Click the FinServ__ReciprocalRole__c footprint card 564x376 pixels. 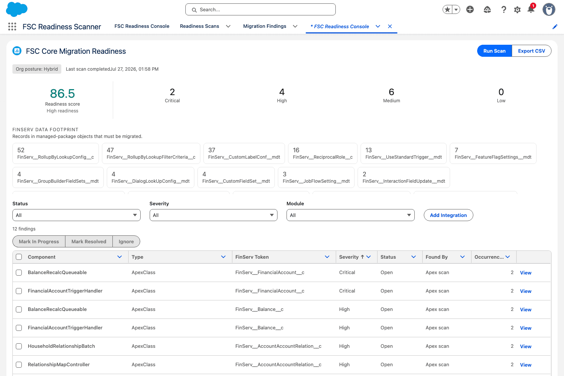pos(323,153)
